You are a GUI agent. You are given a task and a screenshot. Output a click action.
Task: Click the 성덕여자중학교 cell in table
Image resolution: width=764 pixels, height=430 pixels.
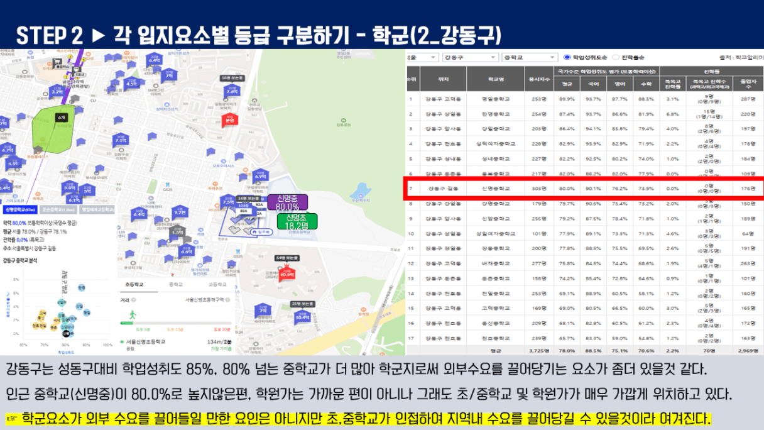coord(496,143)
